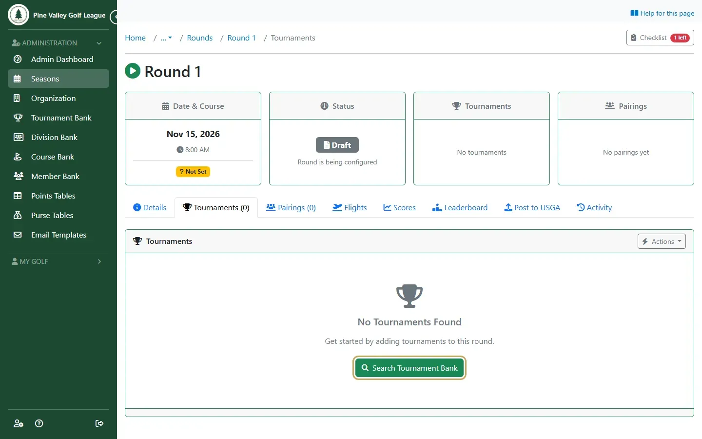Viewport: 702px width, 439px height.
Task: Click the Search Tournament Bank button
Action: click(409, 368)
